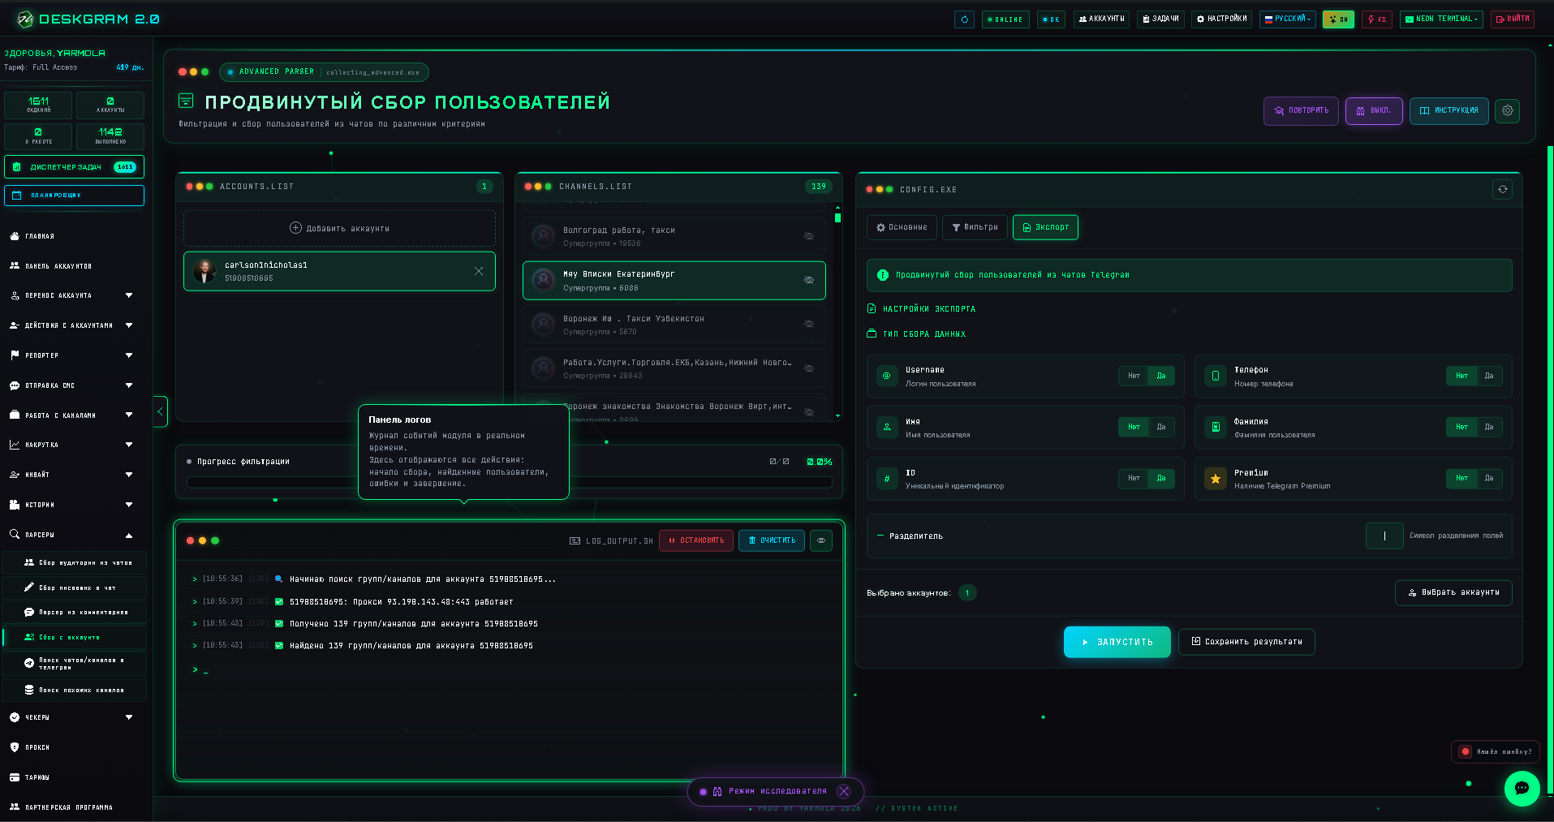Close the Режим исследователя pill
Image resolution: width=1554 pixels, height=822 pixels.
coord(844,791)
